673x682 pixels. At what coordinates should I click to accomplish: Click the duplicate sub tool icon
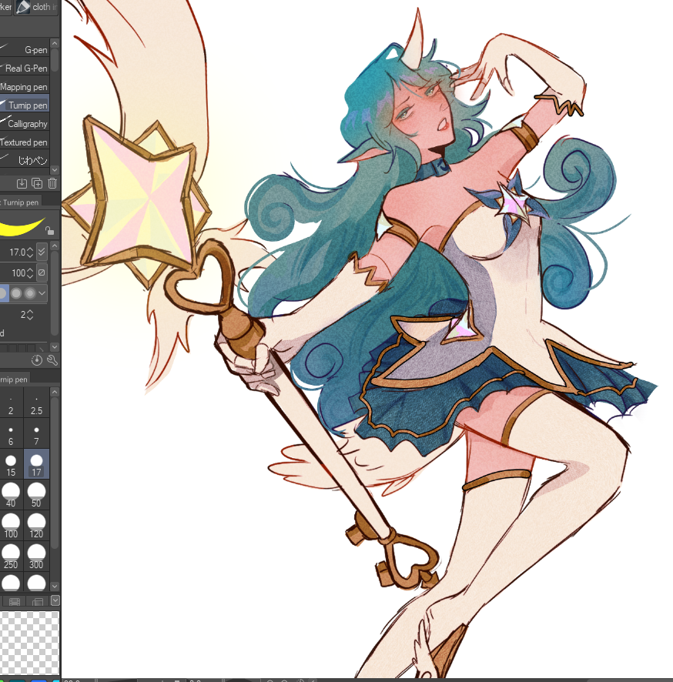tap(38, 183)
